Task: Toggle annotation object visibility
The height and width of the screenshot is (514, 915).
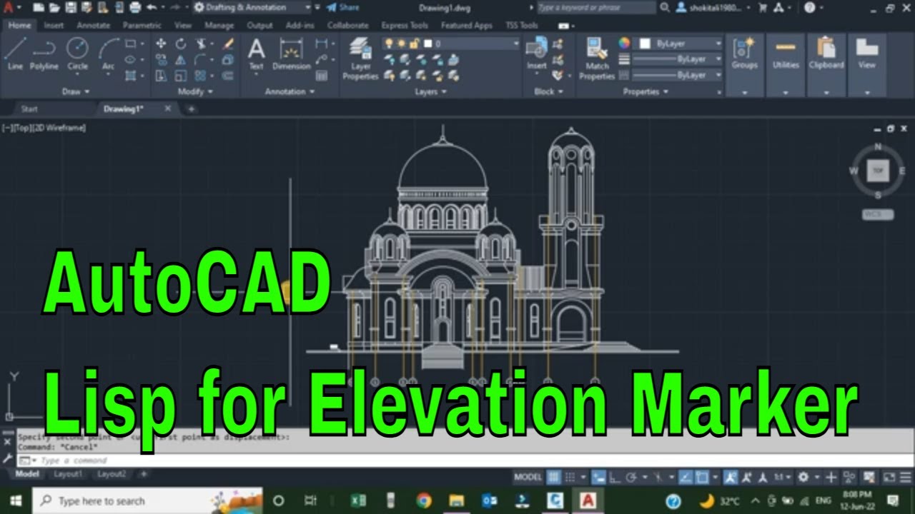Action: click(x=731, y=477)
